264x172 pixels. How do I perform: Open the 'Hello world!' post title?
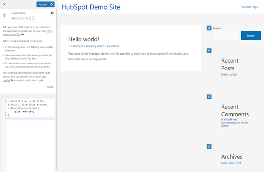point(84,39)
